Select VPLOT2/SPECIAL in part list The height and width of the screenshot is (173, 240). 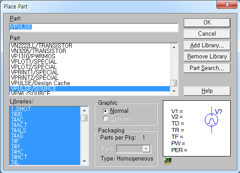pos(90,67)
